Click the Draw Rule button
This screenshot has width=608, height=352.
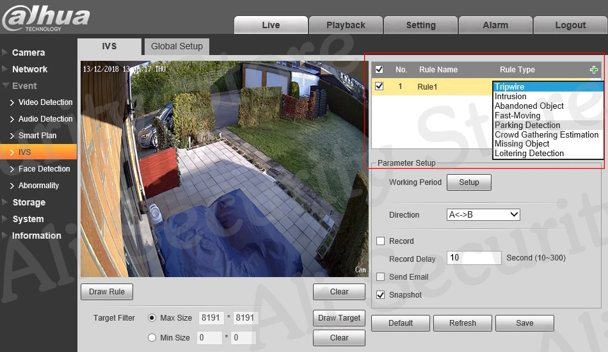[107, 292]
